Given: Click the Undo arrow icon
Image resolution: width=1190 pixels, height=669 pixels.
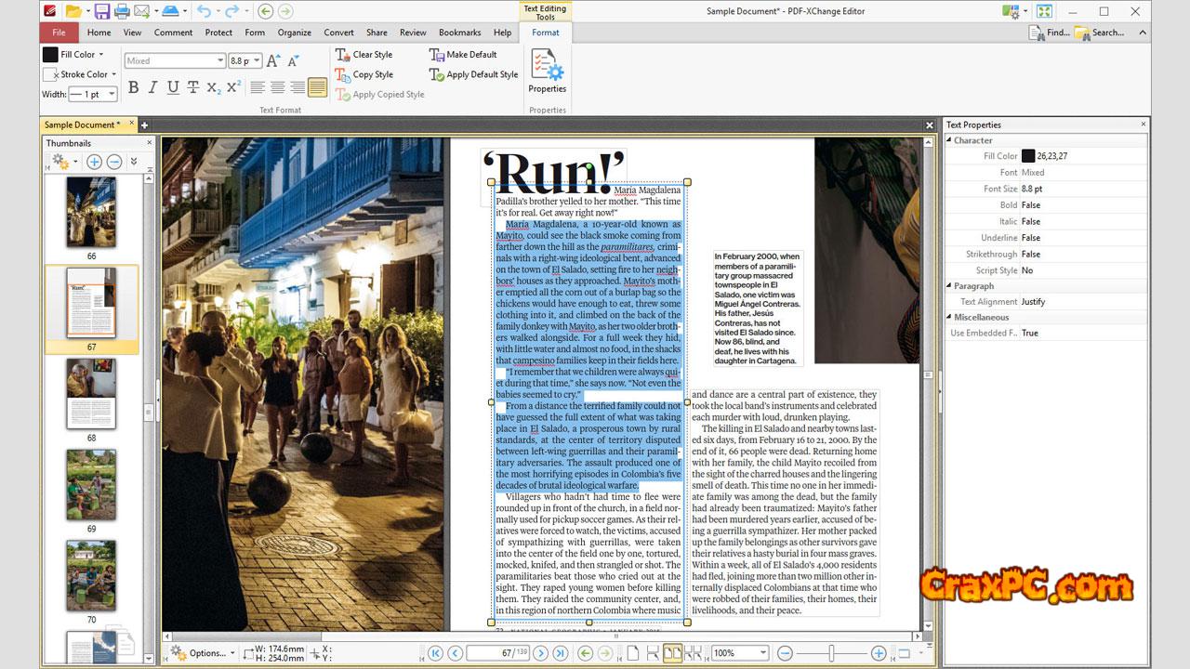Looking at the screenshot, I should click(x=203, y=11).
